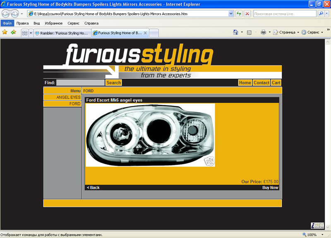Open a new blank tab
The height and width of the screenshot is (238, 331).
(x=154, y=33)
